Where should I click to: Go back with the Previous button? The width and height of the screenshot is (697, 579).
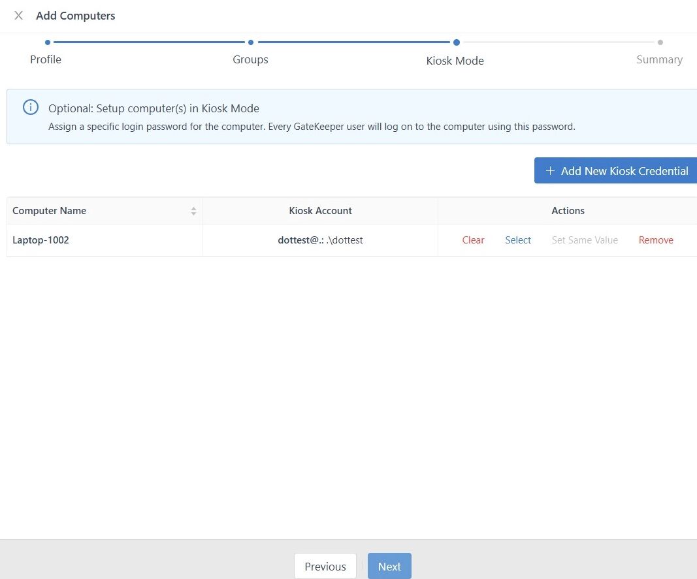[x=325, y=566]
